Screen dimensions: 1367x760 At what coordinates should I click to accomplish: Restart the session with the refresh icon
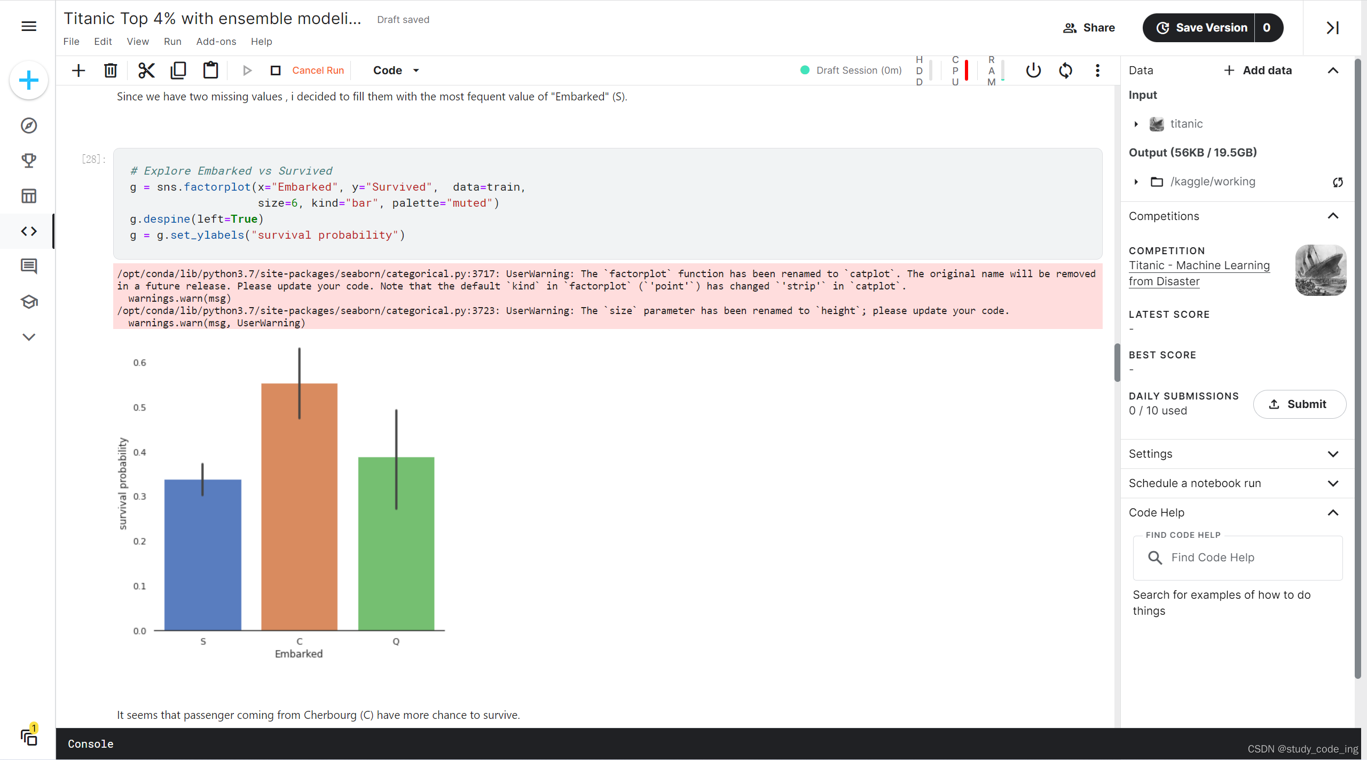pyautogui.click(x=1065, y=70)
